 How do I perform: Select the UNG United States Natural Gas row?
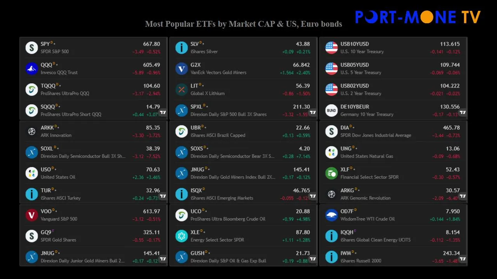coord(392,152)
